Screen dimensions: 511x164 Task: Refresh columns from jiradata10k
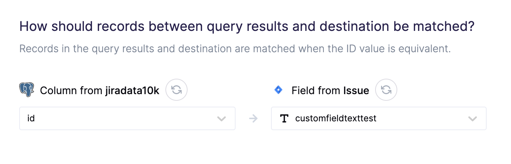[176, 90]
